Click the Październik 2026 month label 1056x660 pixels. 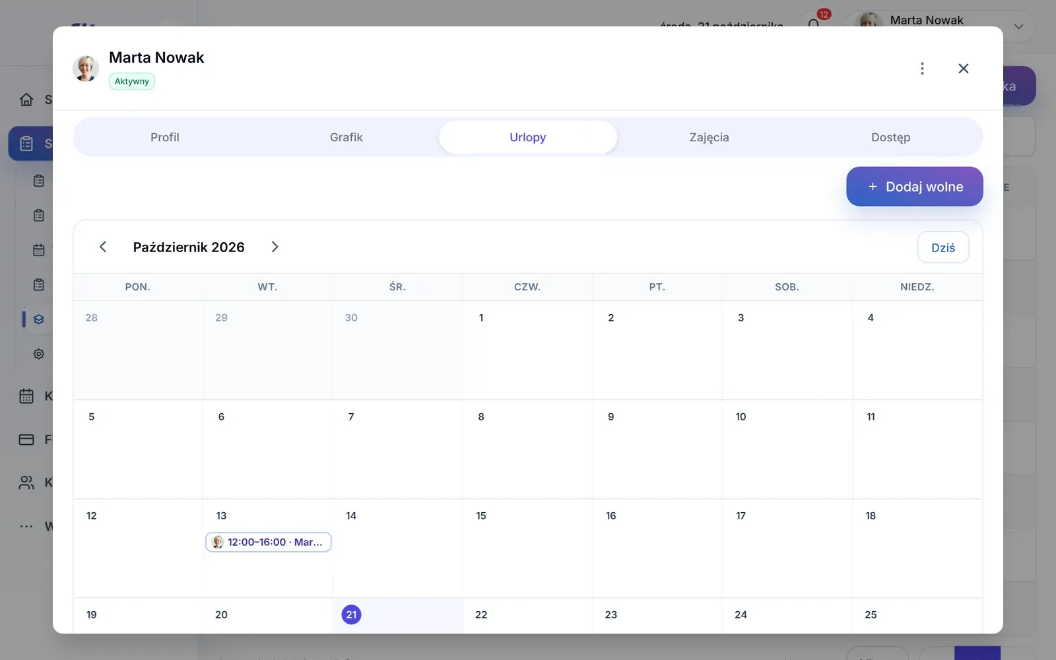point(189,247)
